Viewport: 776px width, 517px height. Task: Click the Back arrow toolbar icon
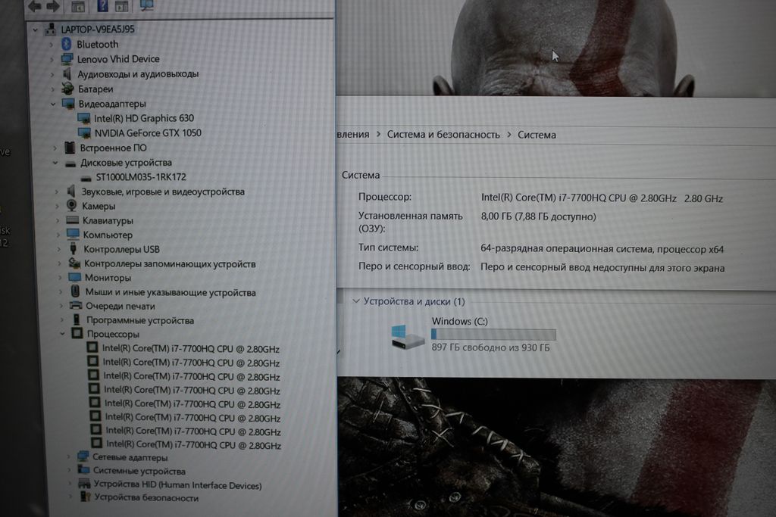tap(35, 6)
